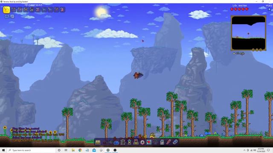
Task: Select the ninth hotbar slot item
Action: point(56,9)
